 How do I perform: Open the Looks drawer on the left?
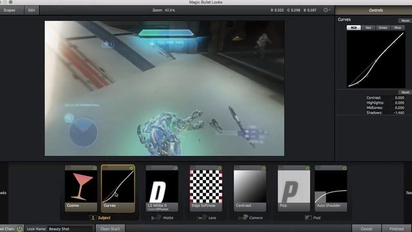pyautogui.click(x=3, y=193)
